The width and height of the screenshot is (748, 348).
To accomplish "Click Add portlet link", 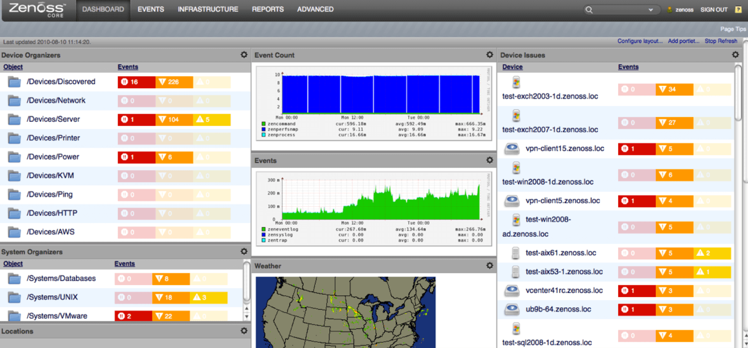I will tap(684, 41).
